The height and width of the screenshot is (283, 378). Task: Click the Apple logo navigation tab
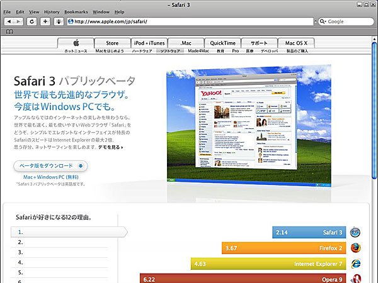pos(76,43)
